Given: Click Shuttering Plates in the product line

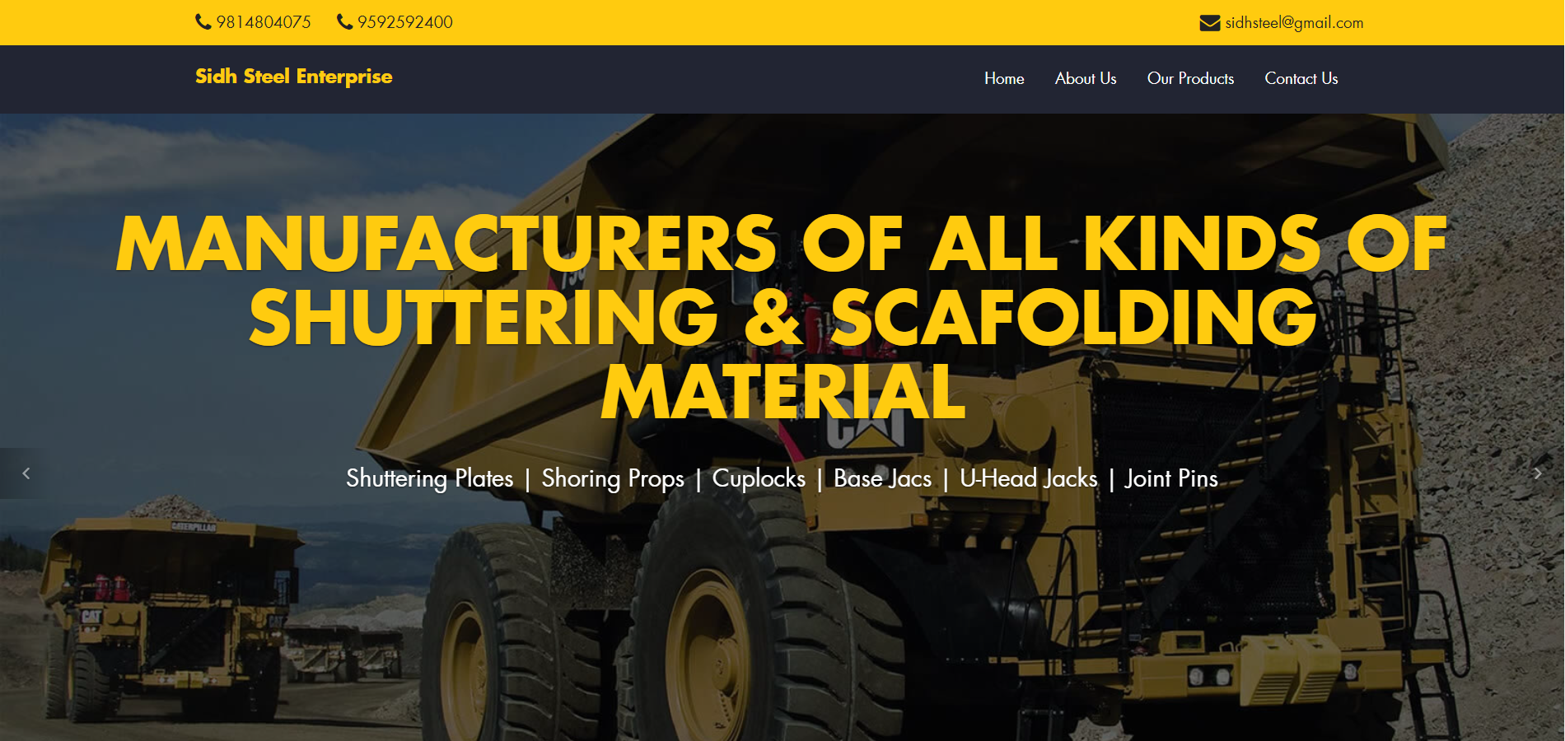Looking at the screenshot, I should click(429, 478).
